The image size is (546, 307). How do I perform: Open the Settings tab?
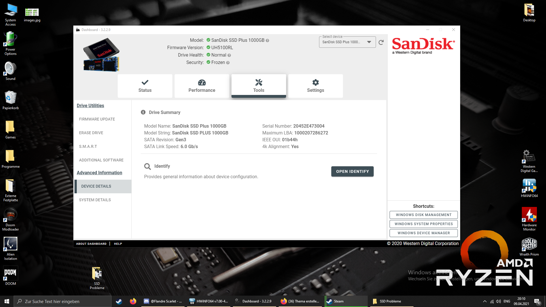click(x=315, y=86)
